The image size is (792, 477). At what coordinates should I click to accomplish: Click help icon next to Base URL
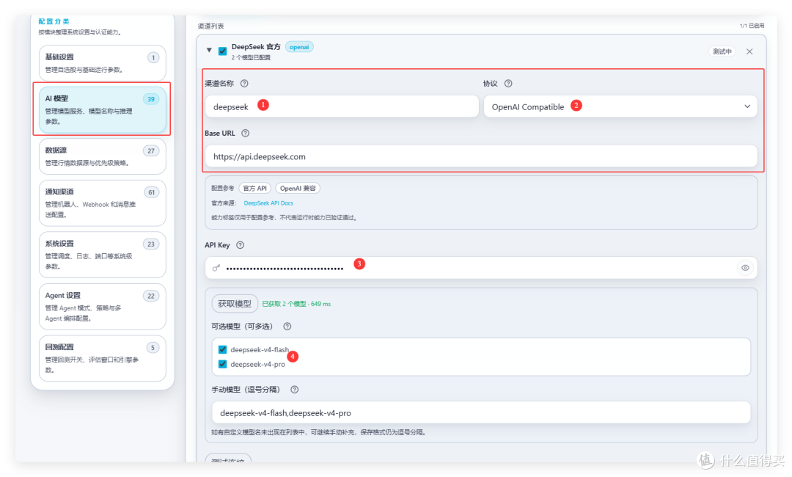tap(246, 134)
